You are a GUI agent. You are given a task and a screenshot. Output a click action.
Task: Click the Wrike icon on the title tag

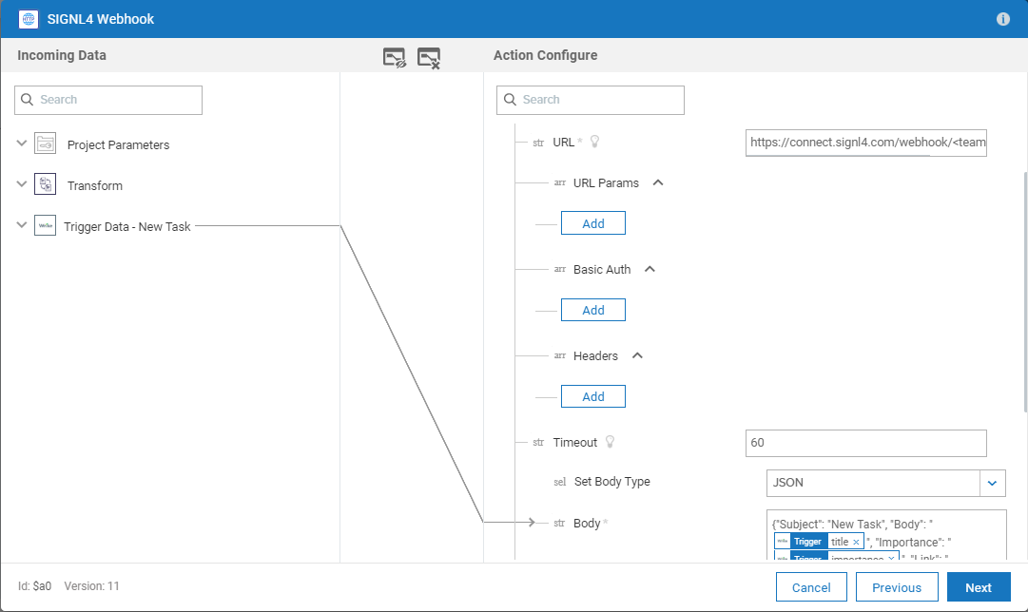pos(782,542)
